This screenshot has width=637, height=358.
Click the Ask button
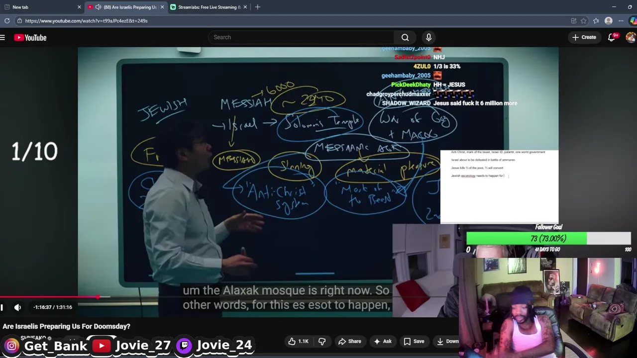[382, 341]
